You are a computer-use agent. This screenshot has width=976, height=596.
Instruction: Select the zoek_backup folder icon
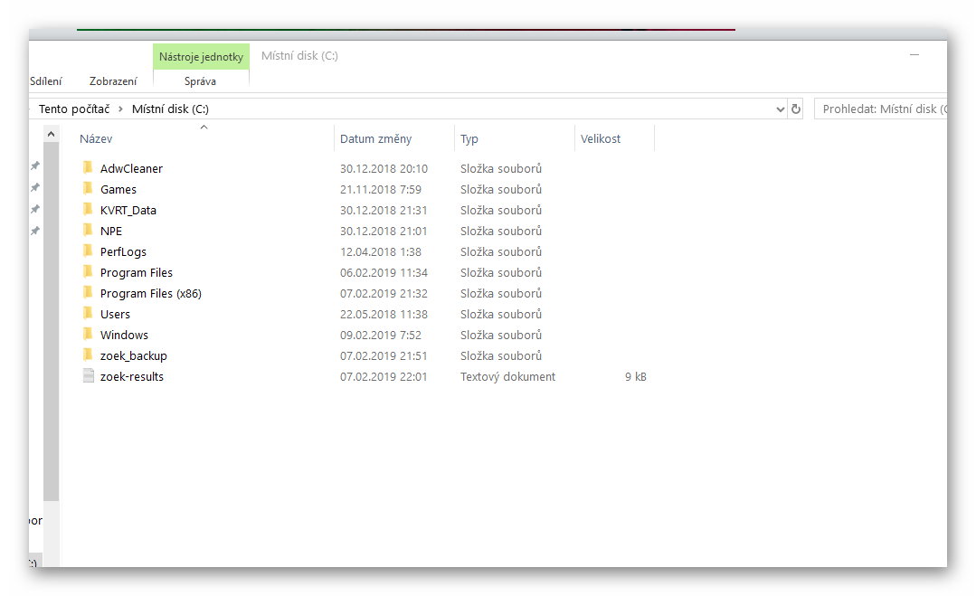(x=88, y=355)
